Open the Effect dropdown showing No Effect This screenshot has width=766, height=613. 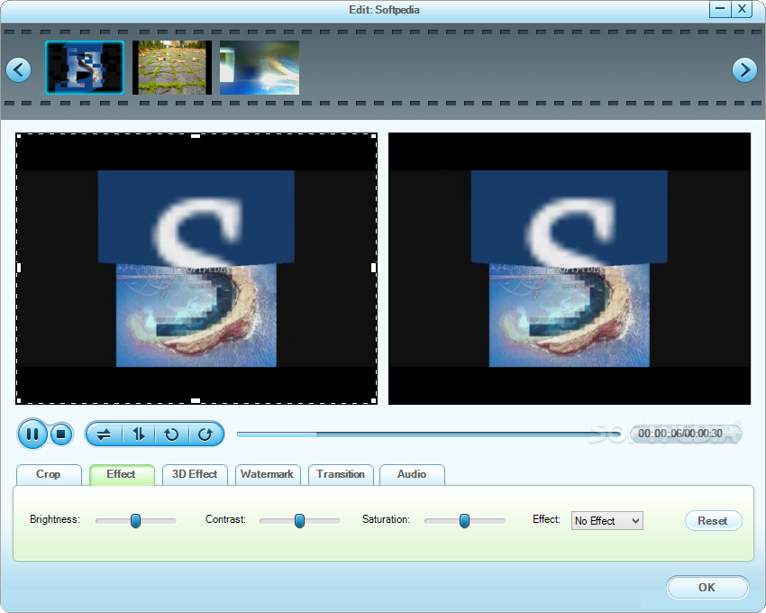(x=606, y=521)
